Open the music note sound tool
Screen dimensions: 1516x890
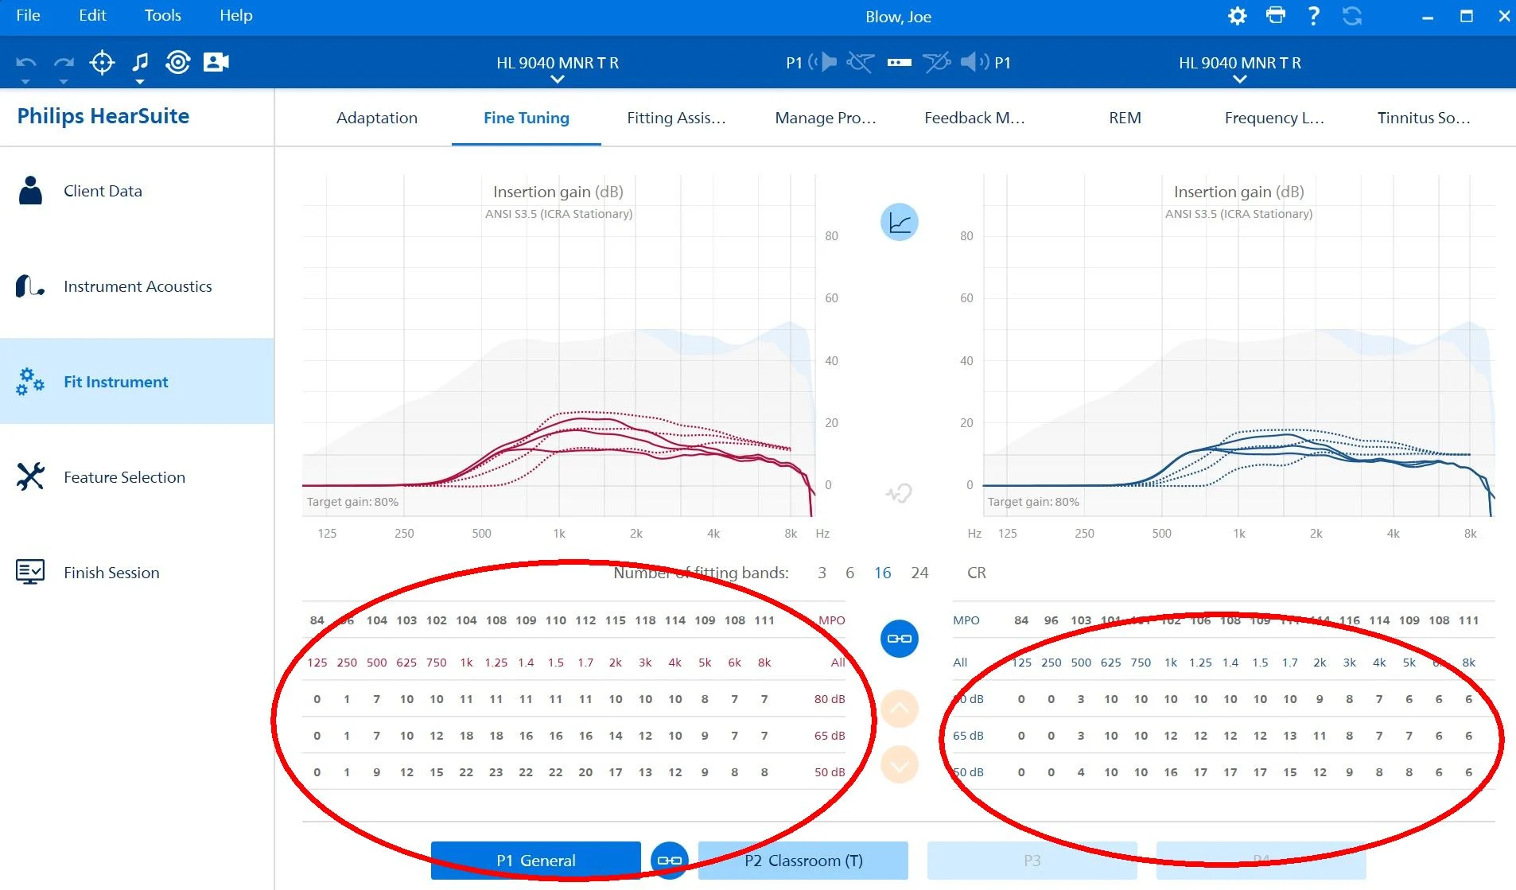(140, 61)
